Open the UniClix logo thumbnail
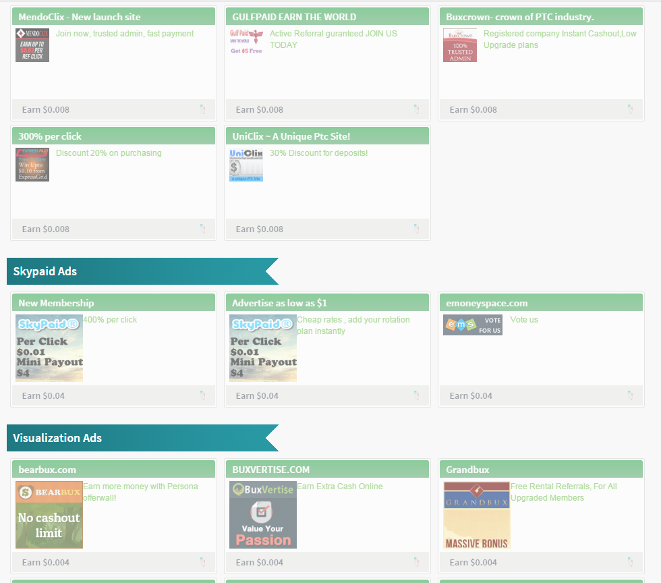This screenshot has height=583, width=661. [x=246, y=165]
